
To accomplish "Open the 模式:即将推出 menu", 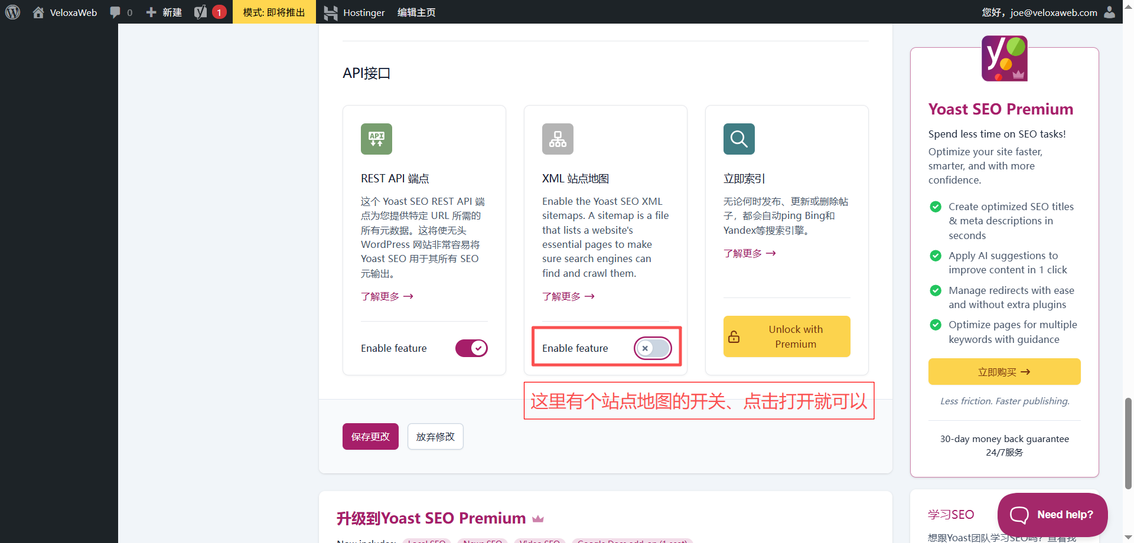I will (274, 12).
